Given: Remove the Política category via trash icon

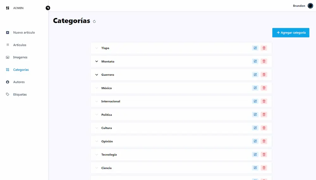Looking at the screenshot, I should [x=264, y=115].
